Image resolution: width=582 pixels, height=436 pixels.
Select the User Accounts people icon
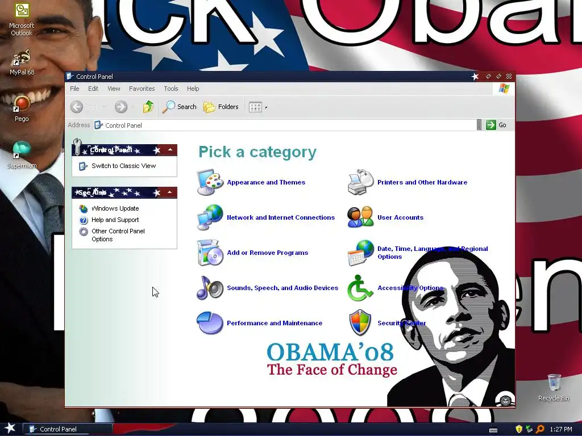tap(360, 217)
